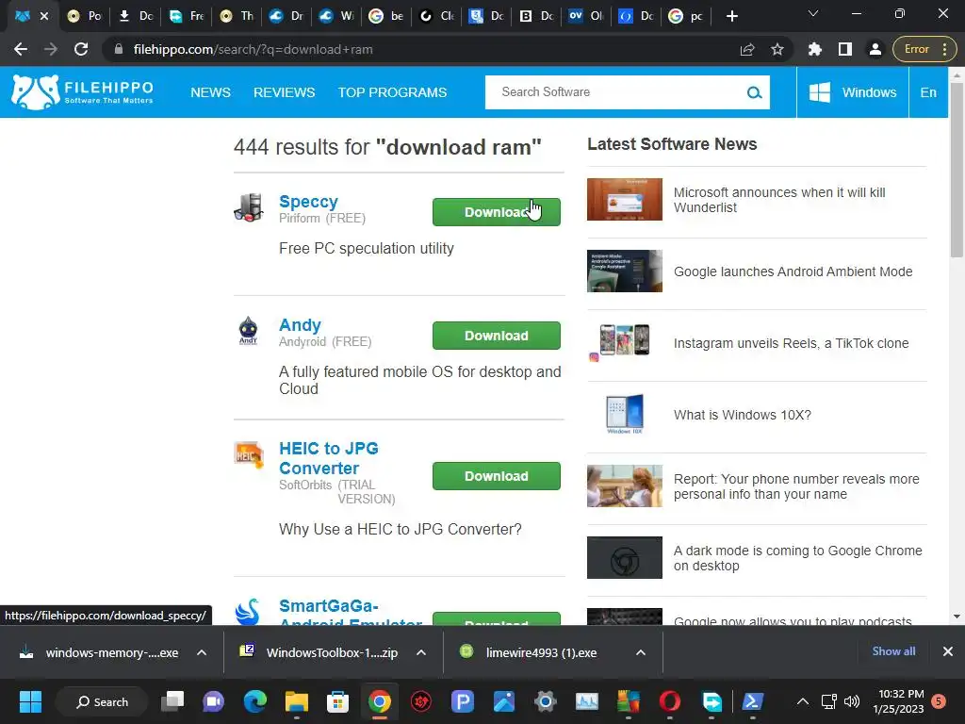This screenshot has height=724, width=965.
Task: Download Speccy with green button
Action: (x=496, y=212)
